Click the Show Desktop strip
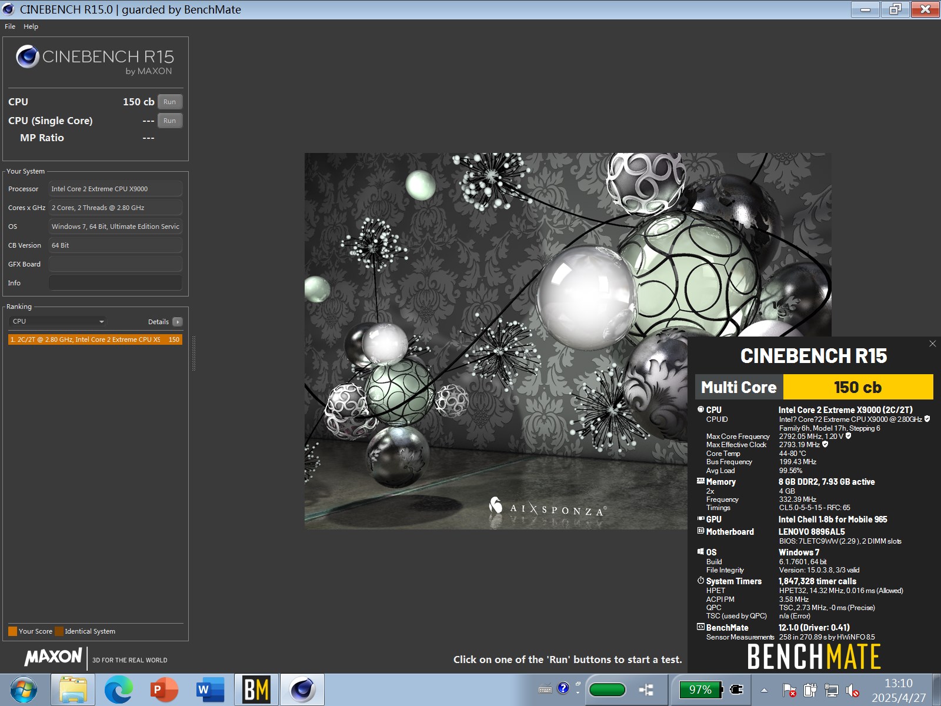The image size is (941, 706). point(936,690)
